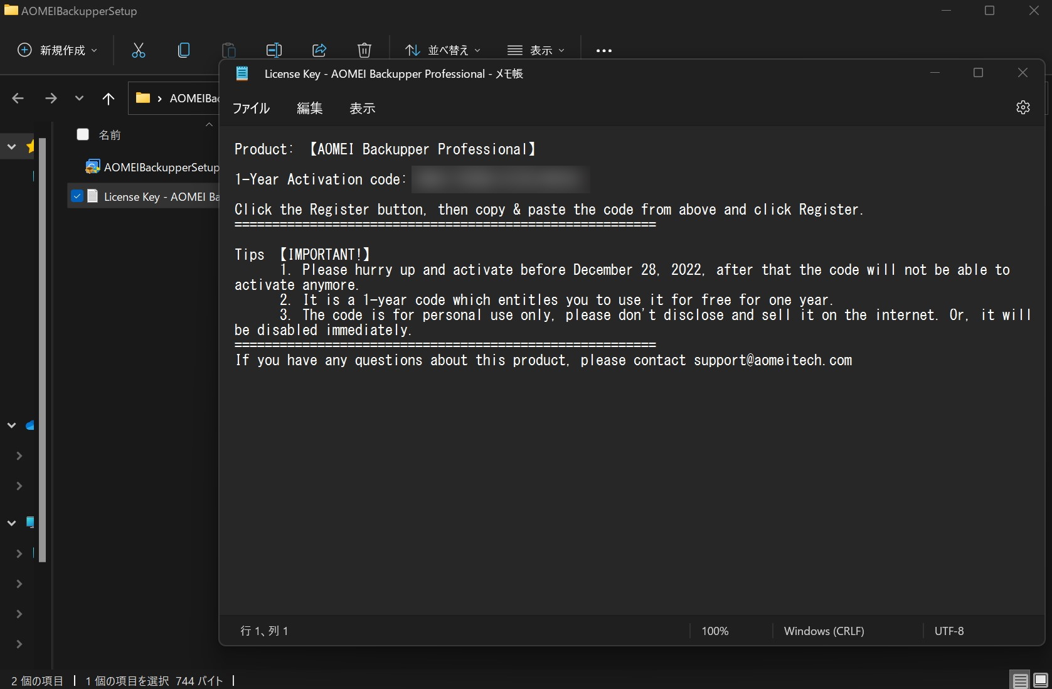Click the 'code is for personal use only' tip
This screenshot has width=1052, height=689.
tap(633, 323)
